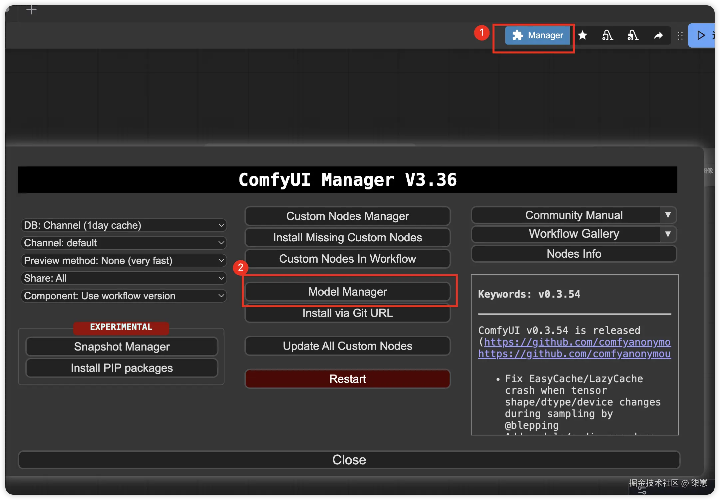
Task: Open the Channel default dropdown
Action: point(124,243)
